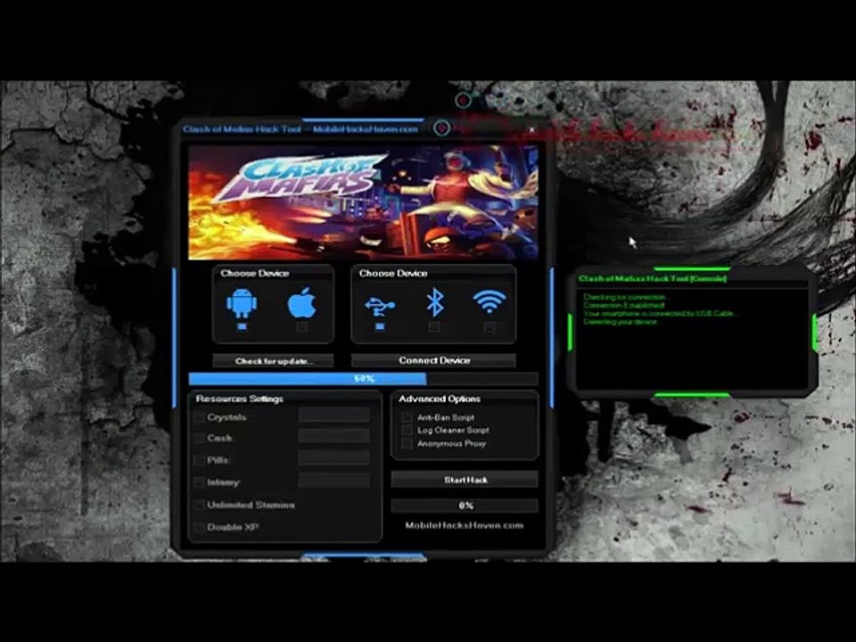
Task: Enable the Cash checkbox
Action: click(x=199, y=439)
